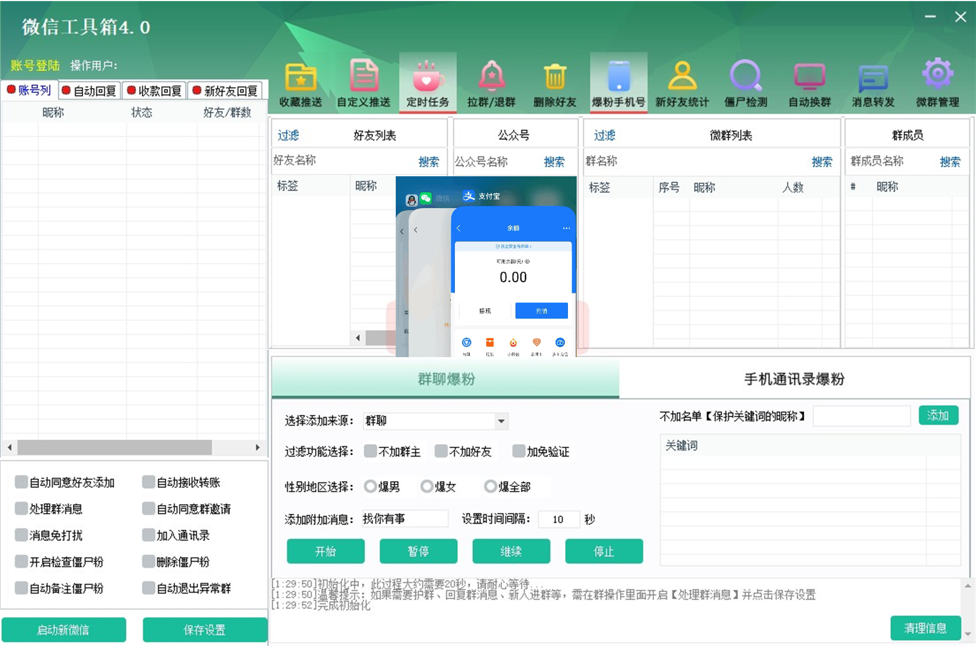This screenshot has height=646, width=976.
Task: Enable 自动接收转账 checkbox
Action: 149,482
